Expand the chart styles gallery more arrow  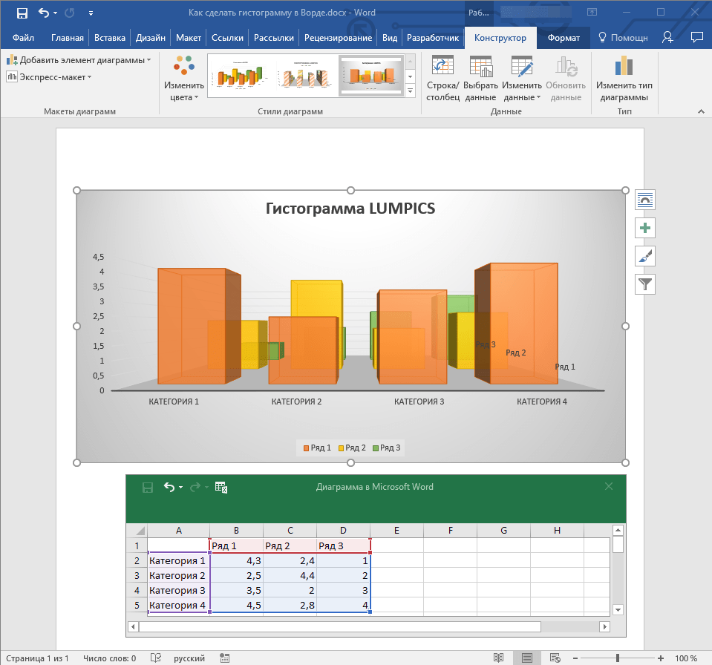[411, 91]
